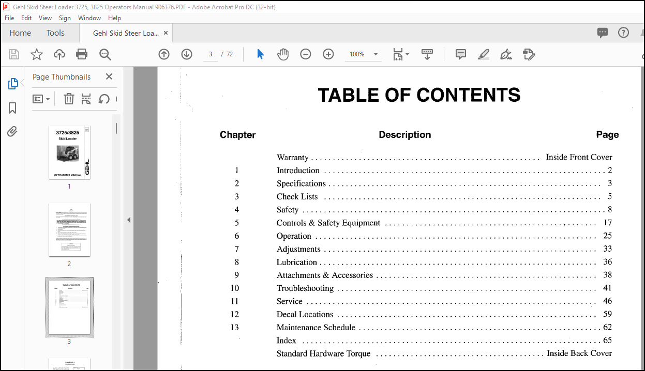This screenshot has height=371, width=645.
Task: Click the TABLE OF CONTENTS heading
Action: point(419,95)
